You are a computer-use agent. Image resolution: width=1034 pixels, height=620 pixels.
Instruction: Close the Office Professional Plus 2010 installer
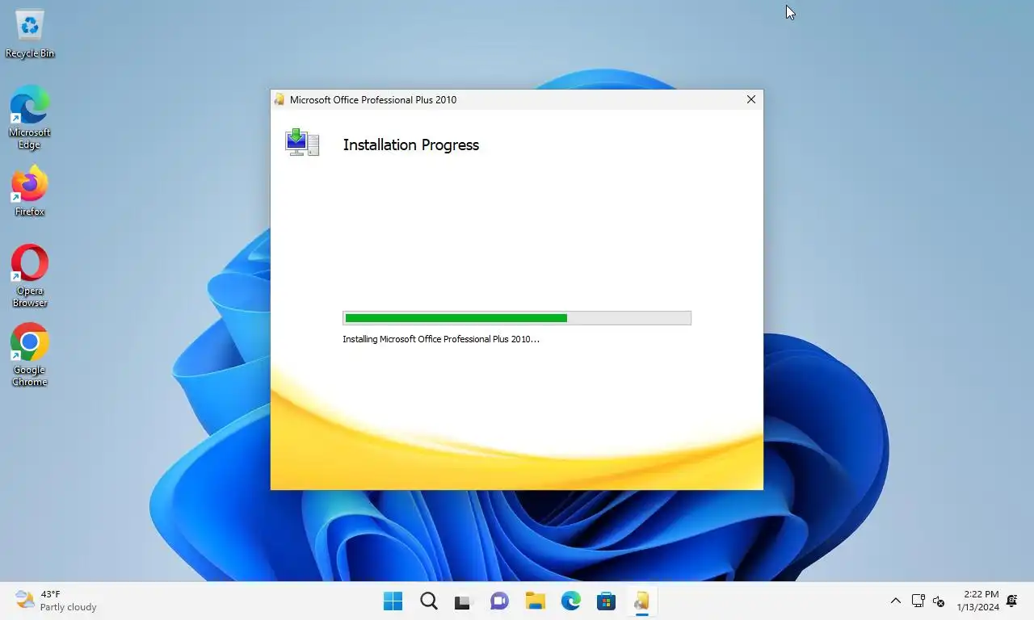coord(751,99)
